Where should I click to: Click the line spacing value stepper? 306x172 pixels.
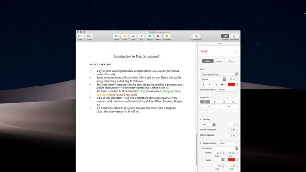tap(237, 124)
